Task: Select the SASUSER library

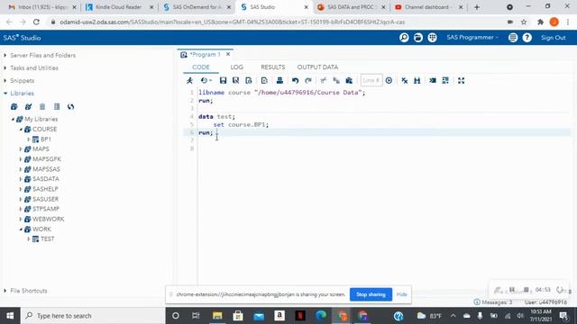Action: (x=46, y=199)
